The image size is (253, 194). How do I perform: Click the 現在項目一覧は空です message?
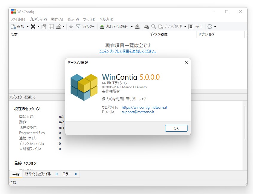pos(128,45)
